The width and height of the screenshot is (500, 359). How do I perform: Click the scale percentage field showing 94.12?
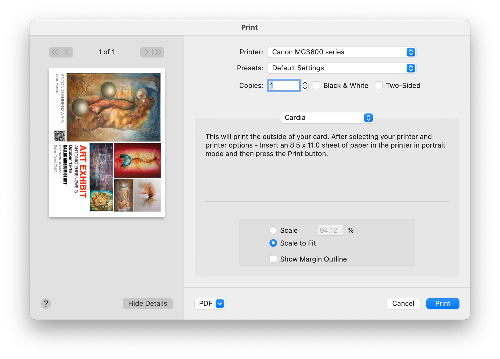pyautogui.click(x=330, y=230)
